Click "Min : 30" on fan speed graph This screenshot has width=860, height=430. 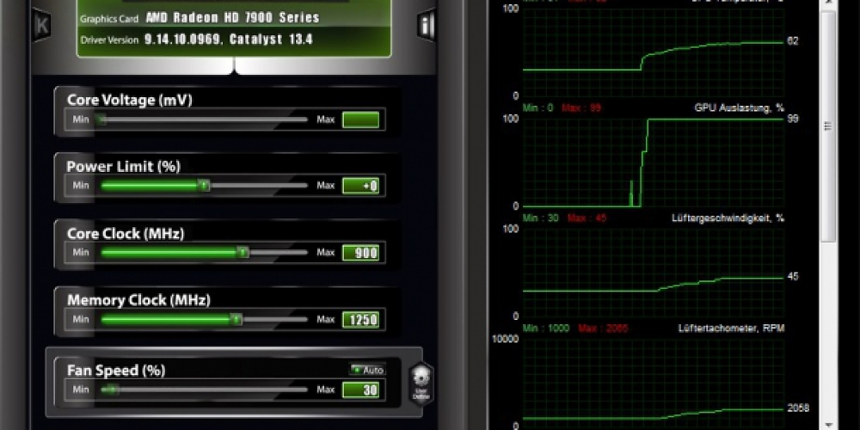(540, 218)
